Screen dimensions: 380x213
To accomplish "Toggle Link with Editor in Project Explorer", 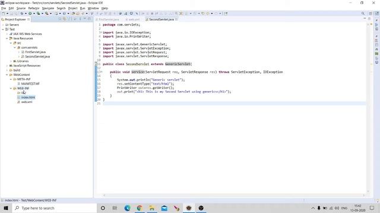I will (x=65, y=19).
